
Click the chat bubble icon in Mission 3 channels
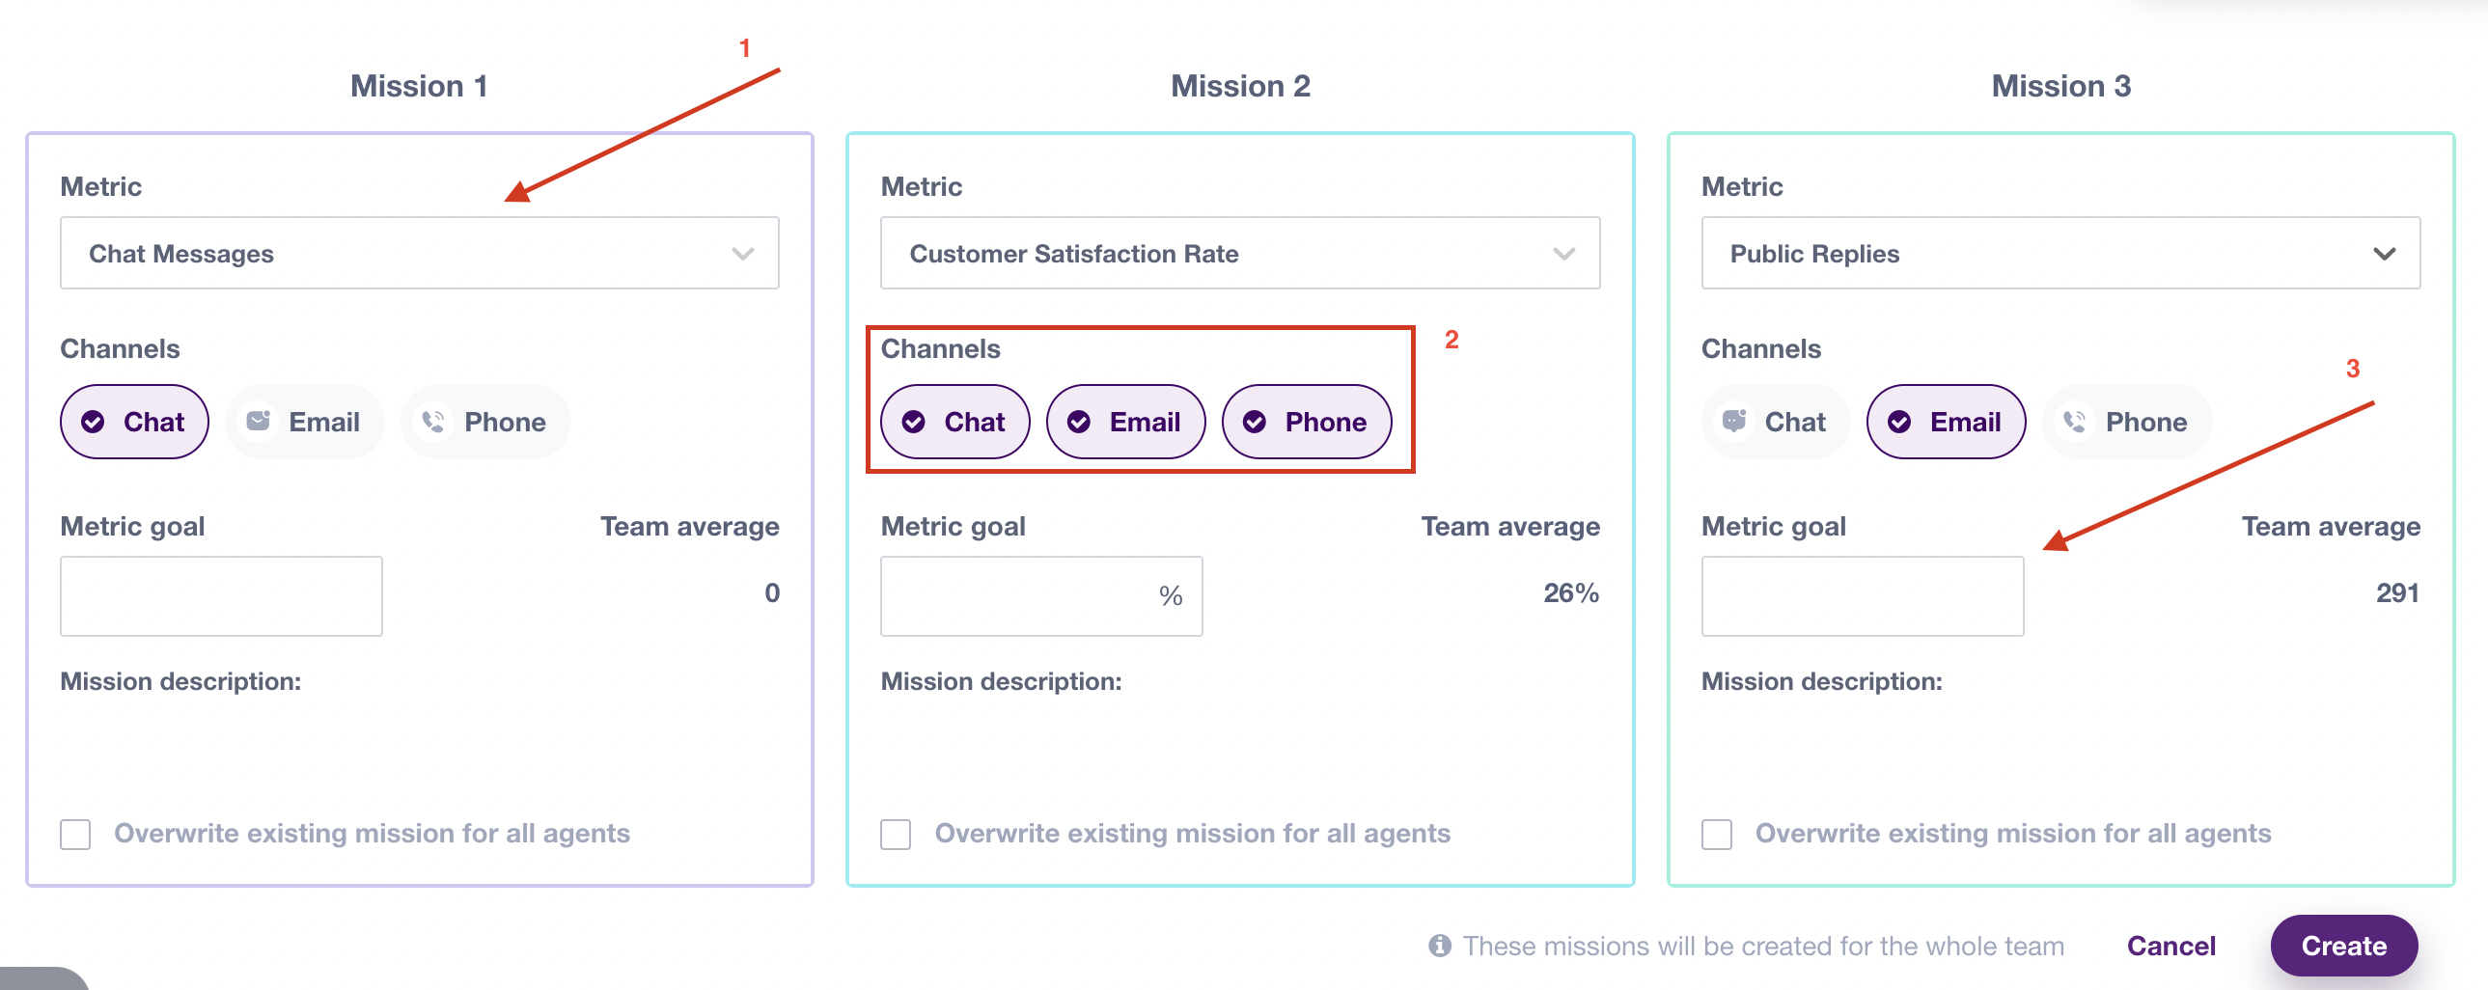[1734, 421]
